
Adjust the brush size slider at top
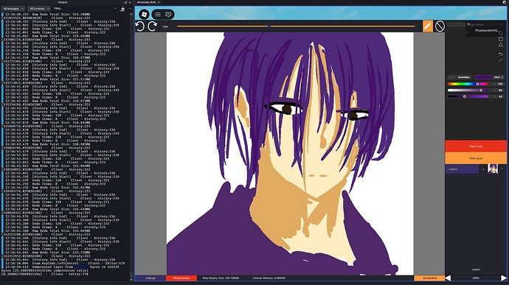coord(296,27)
